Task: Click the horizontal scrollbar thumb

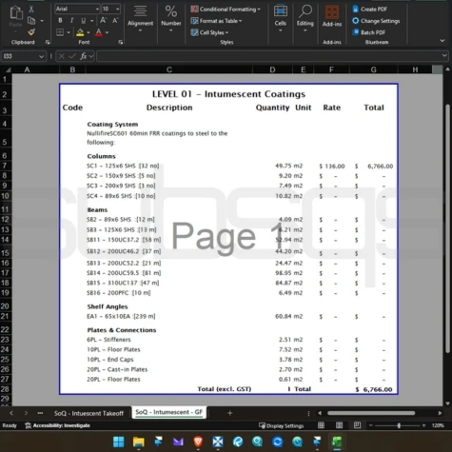Action: (371, 413)
